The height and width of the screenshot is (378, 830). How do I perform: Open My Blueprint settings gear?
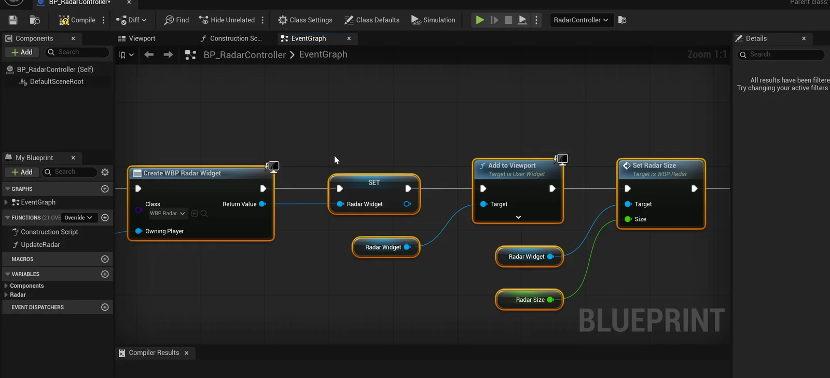click(105, 172)
